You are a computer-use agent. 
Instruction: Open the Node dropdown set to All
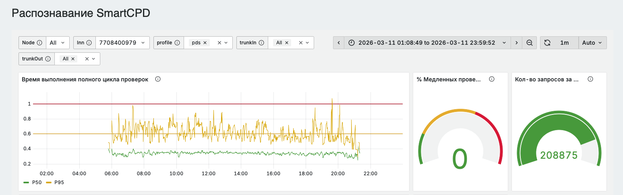[58, 43]
